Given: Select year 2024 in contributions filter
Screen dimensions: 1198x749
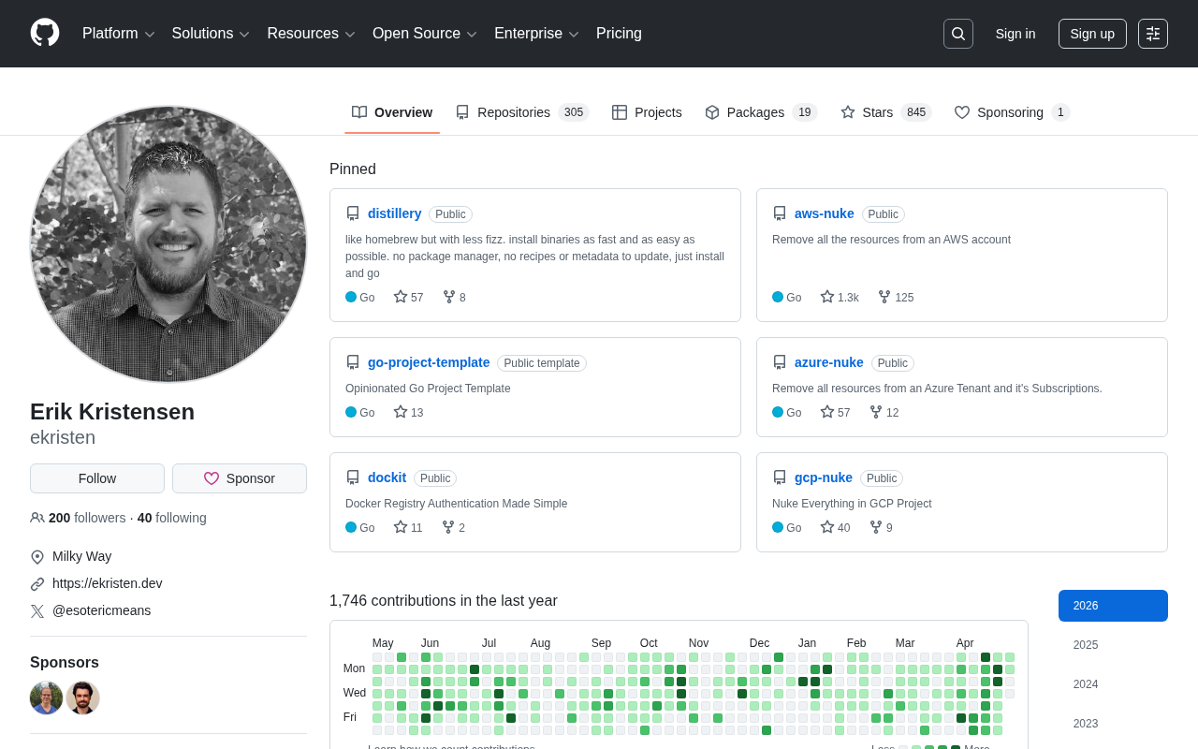Looking at the screenshot, I should (1086, 684).
